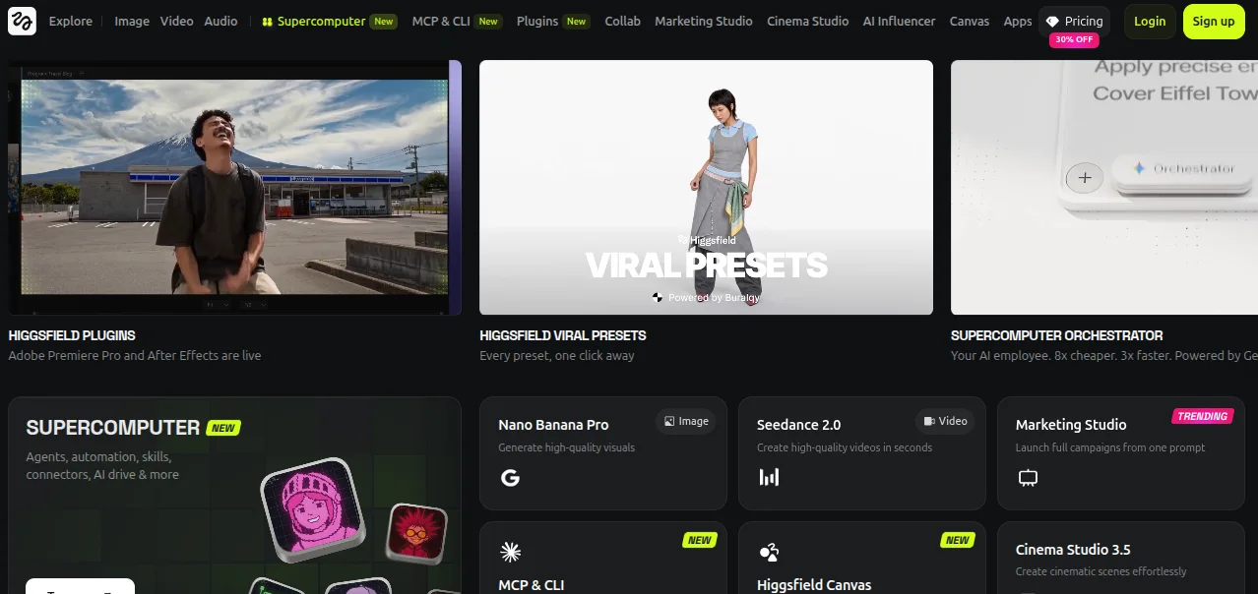1258x594 pixels.
Task: Click HIGGSFIELD PLUGINS heading
Action: click(x=72, y=335)
